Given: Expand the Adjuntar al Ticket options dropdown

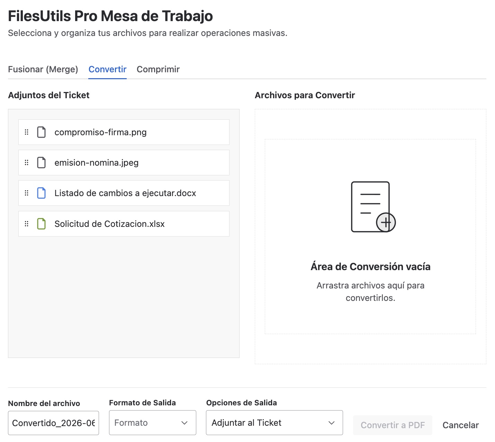Looking at the screenshot, I should coord(274,423).
